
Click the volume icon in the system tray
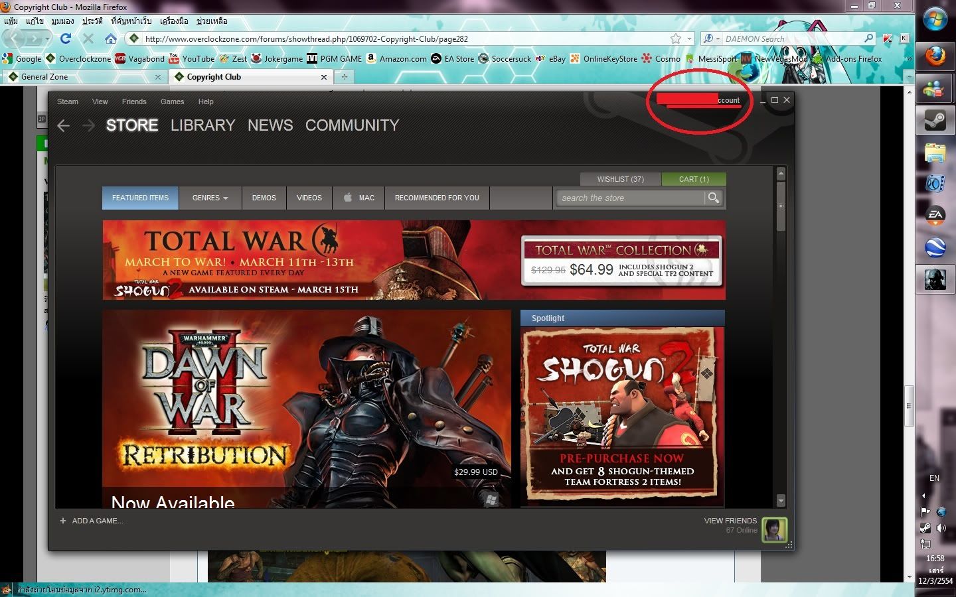point(941,528)
